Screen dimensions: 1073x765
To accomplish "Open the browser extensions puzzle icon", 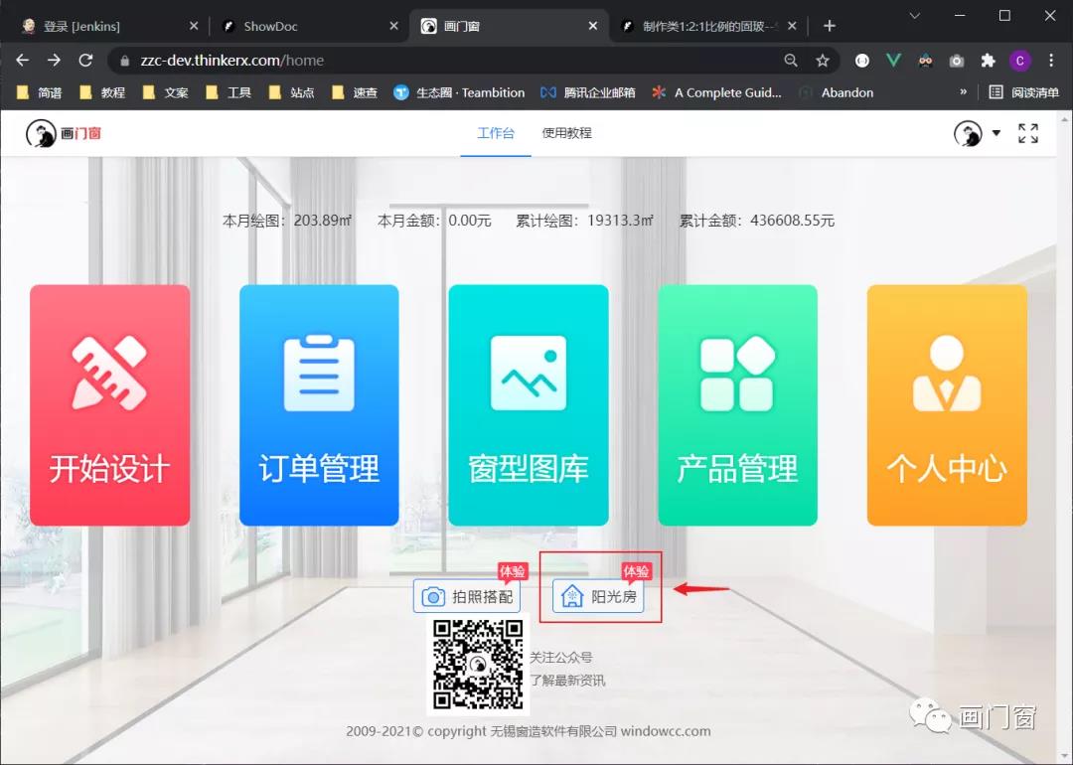I will point(988,61).
